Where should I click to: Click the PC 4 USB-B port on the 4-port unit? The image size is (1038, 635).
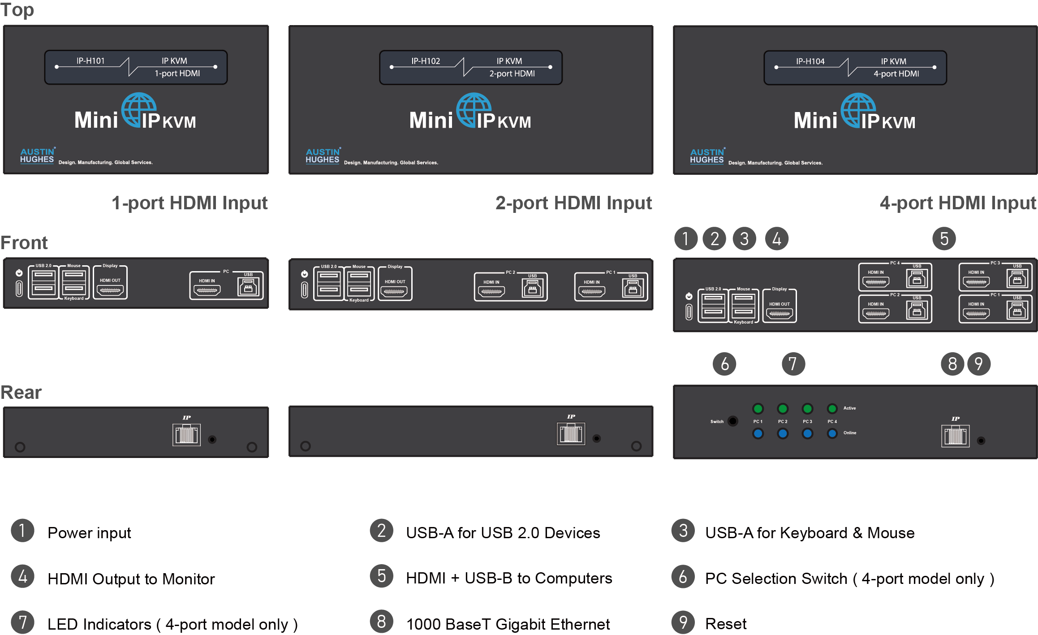[917, 278]
